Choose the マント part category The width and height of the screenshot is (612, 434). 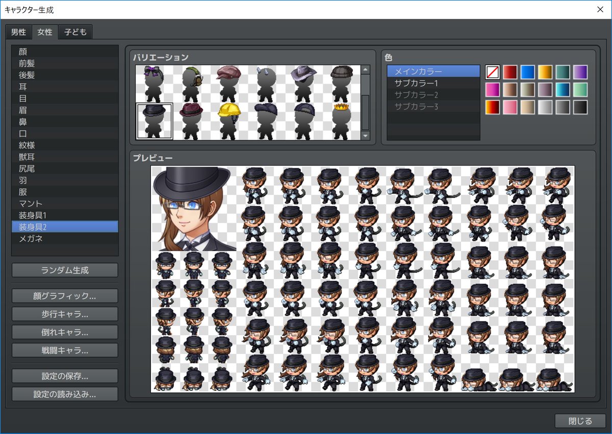(65, 204)
